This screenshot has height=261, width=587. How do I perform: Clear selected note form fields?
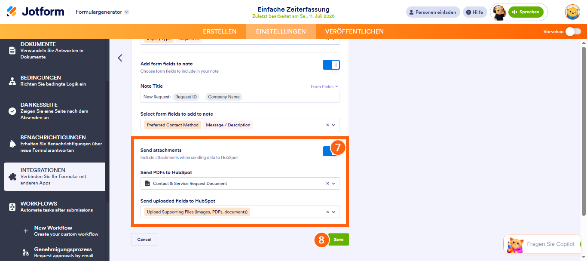pos(327,125)
